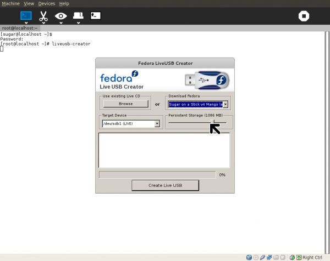Open the Help menu
The width and height of the screenshot is (330, 261).
point(64,3)
